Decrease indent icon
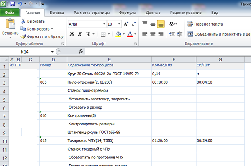The width and height of the screenshot is (251, 166). (x=172, y=34)
